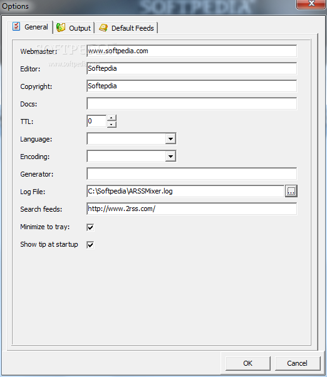
Task: Expand the Language dropdown
Action: (x=170, y=139)
